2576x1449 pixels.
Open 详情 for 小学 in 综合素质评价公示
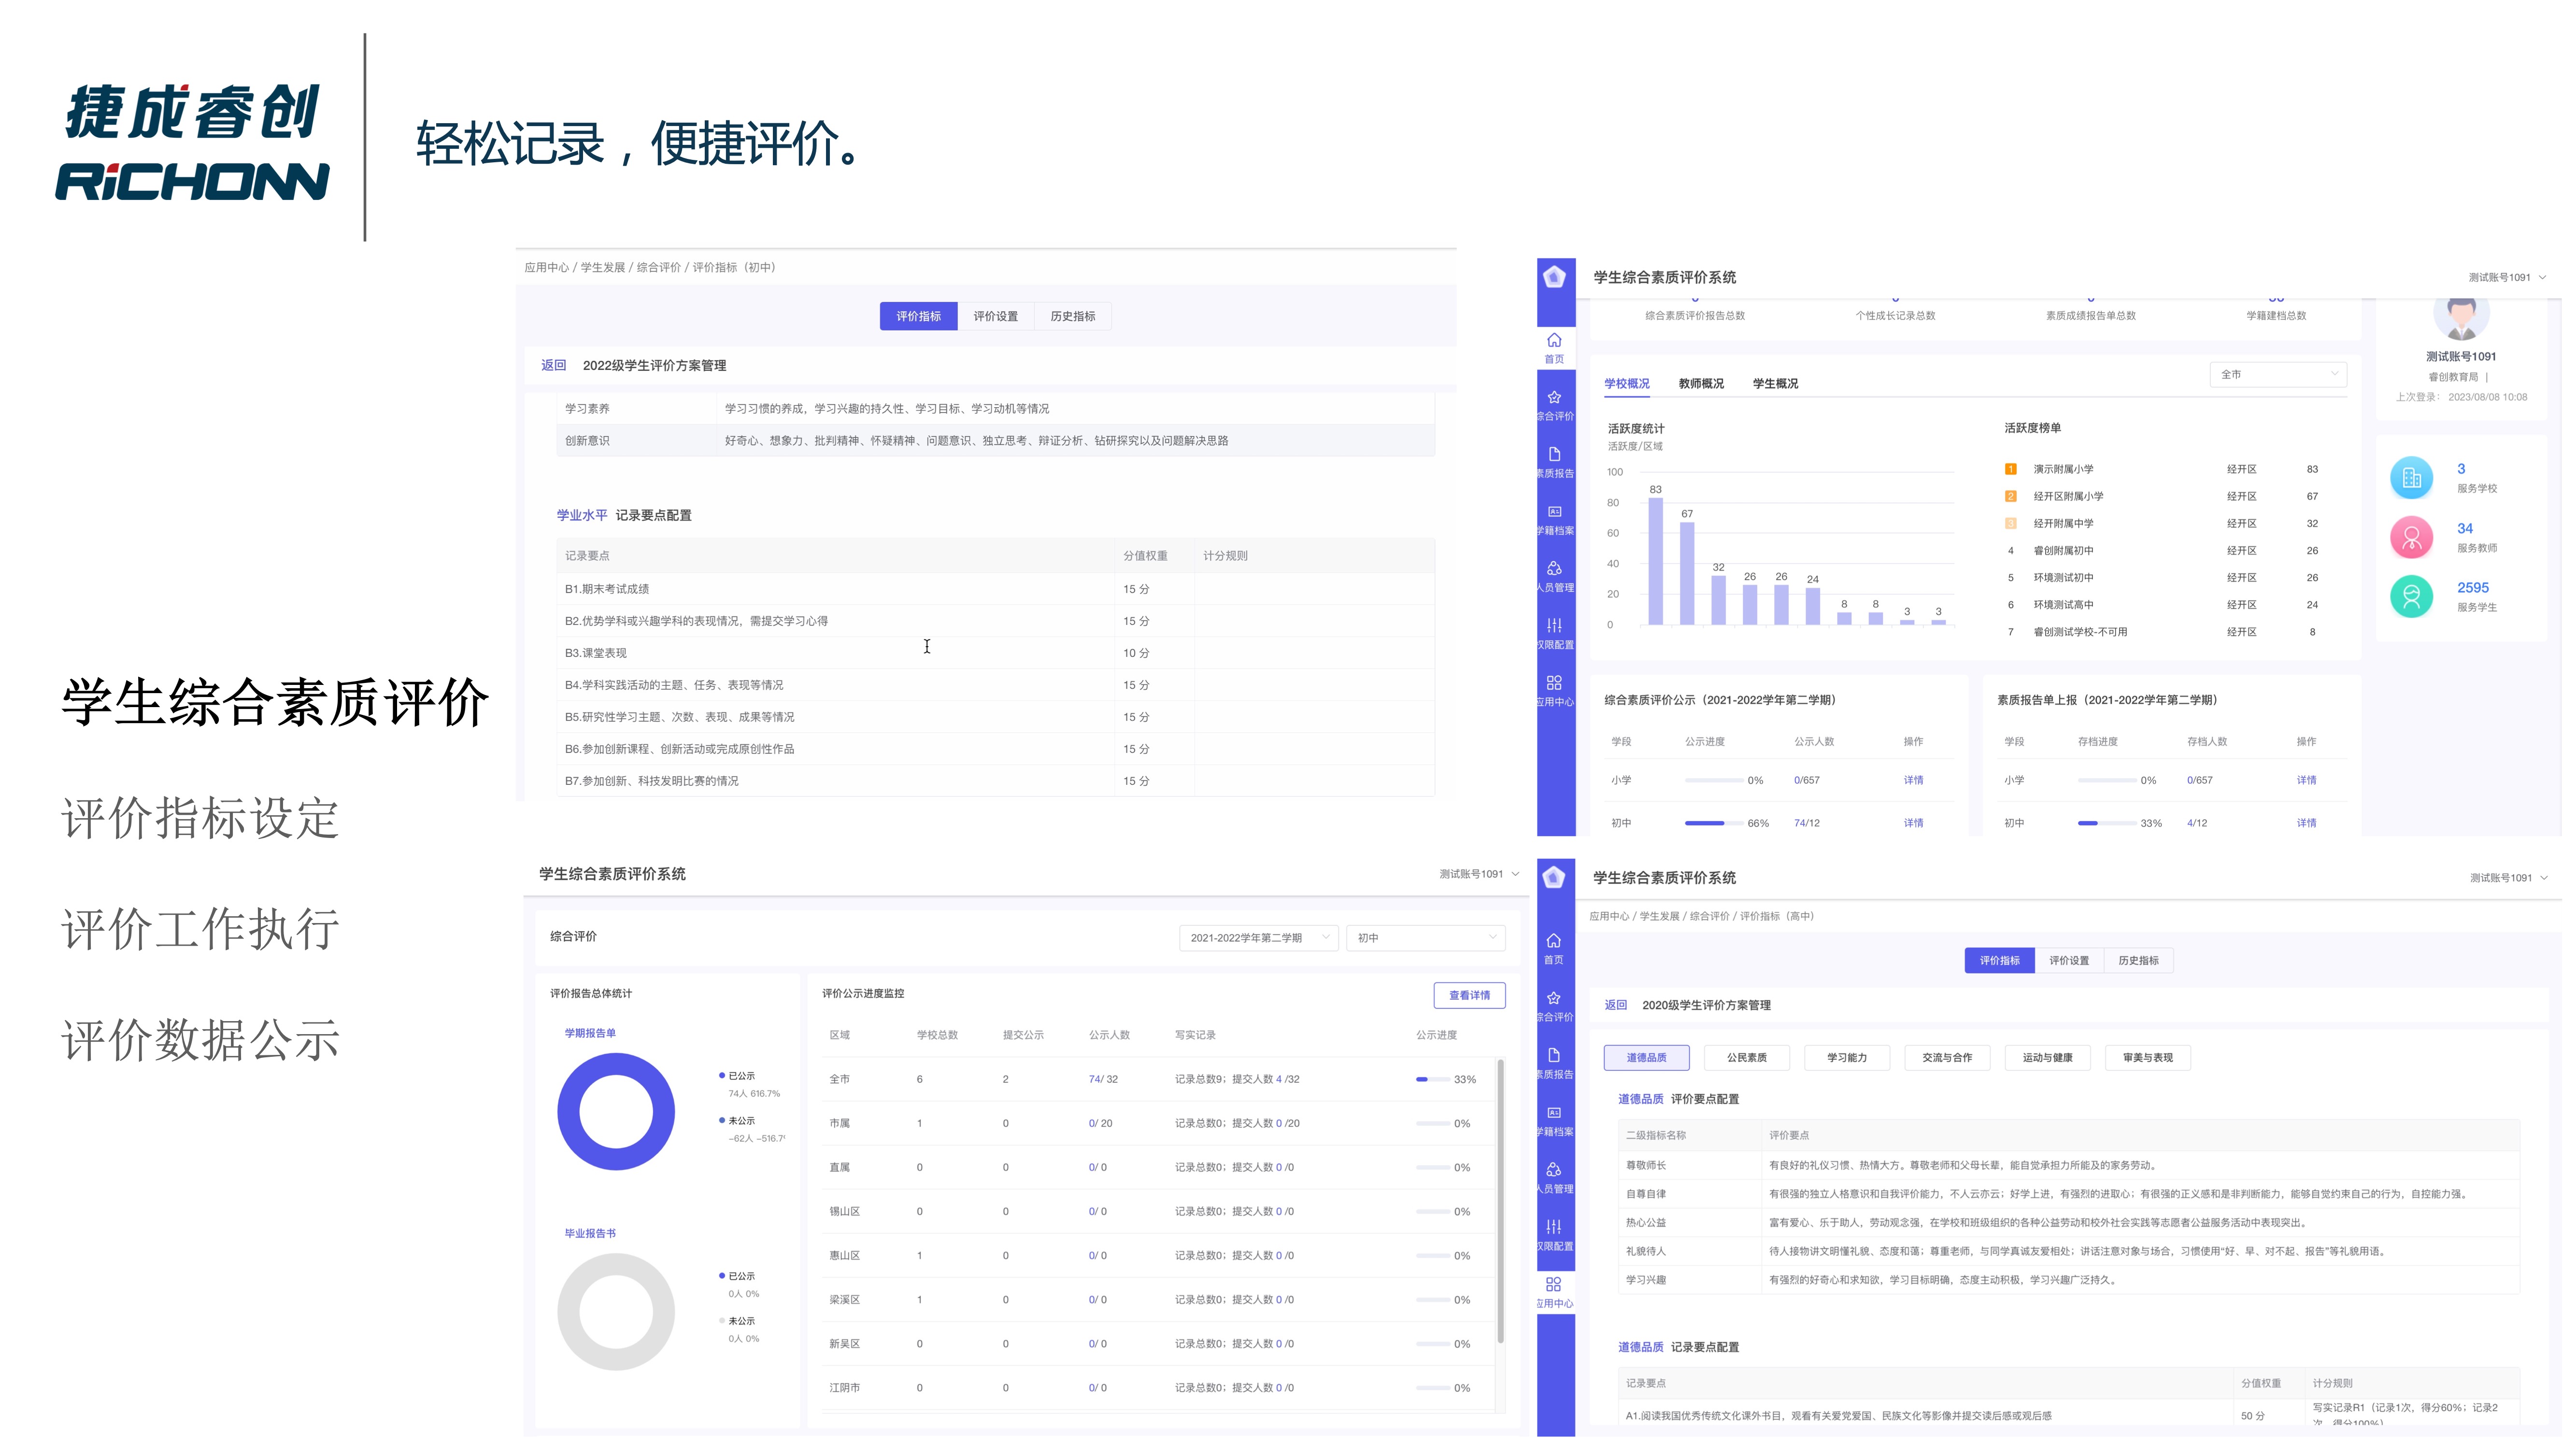1913,781
